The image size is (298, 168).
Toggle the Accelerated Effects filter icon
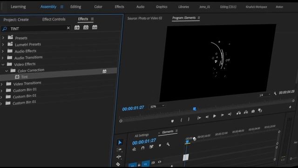[77, 28]
